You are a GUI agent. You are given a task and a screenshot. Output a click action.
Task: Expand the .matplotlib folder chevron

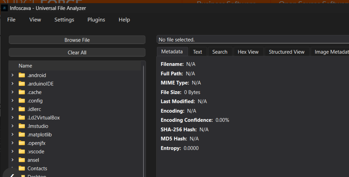tap(12, 135)
